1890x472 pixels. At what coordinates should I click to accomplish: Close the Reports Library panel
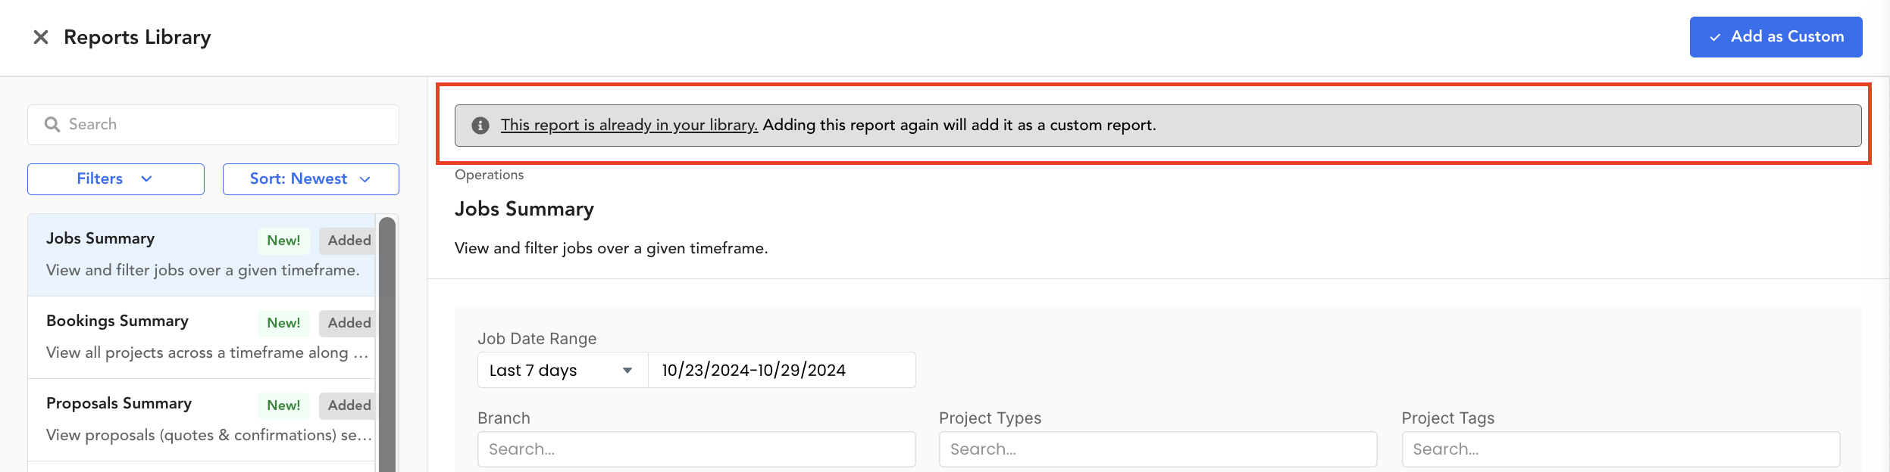coord(41,37)
